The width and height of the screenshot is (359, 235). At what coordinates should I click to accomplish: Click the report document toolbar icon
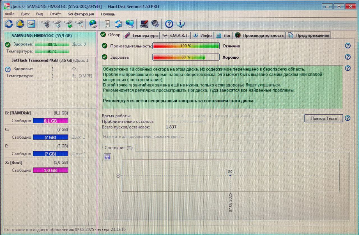click(x=107, y=24)
